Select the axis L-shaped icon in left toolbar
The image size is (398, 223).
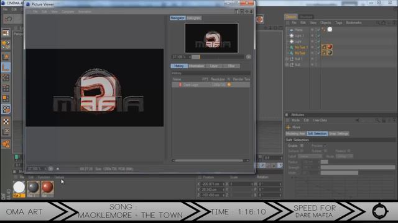[x=6, y=68]
